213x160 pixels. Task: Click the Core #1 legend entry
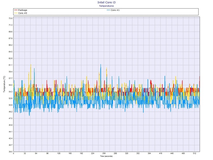point(113,10)
